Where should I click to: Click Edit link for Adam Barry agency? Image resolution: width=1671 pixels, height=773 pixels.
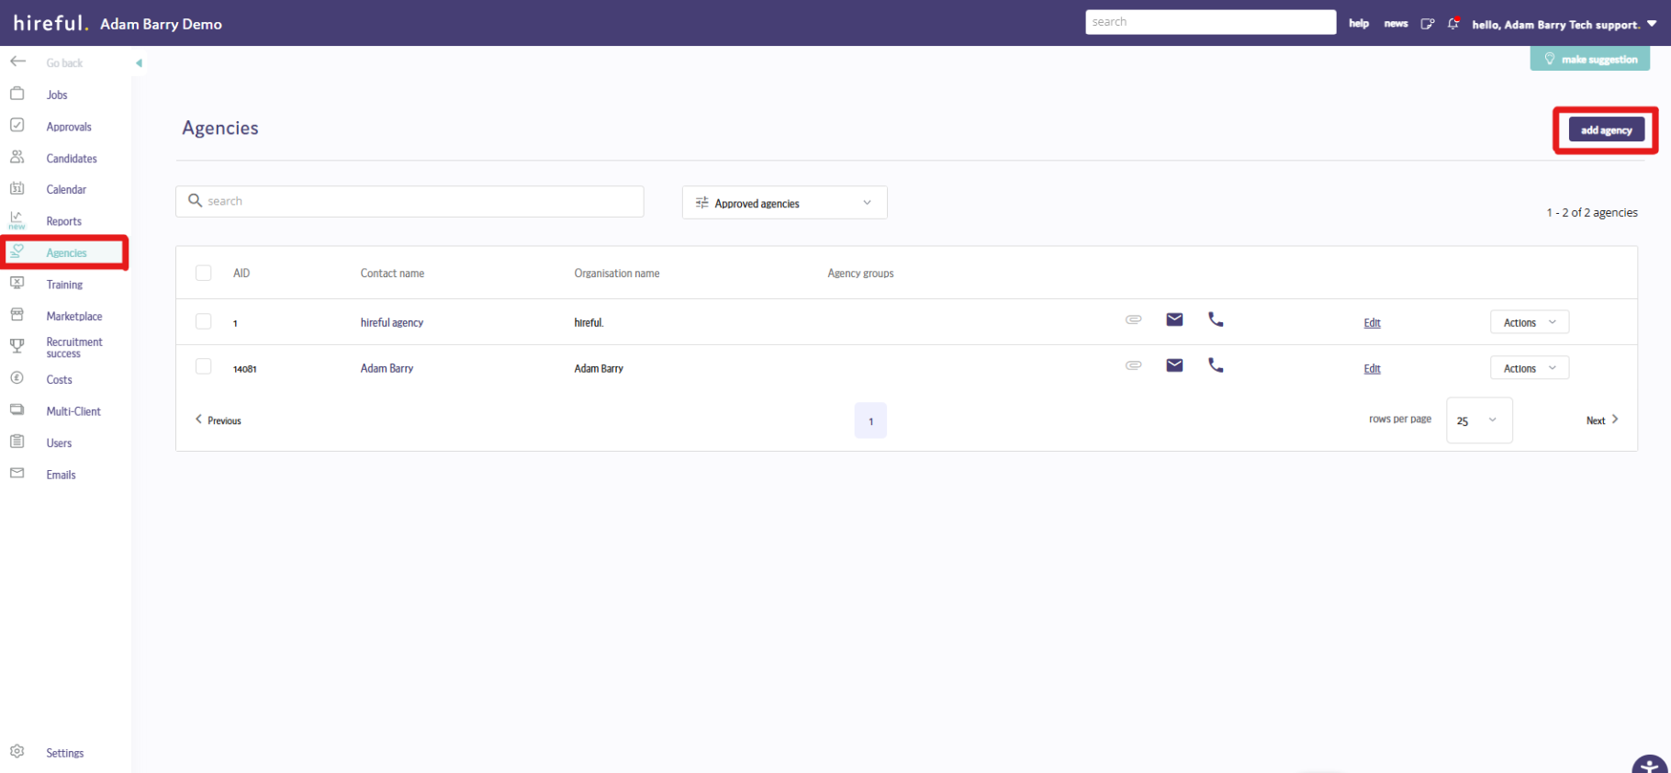pyautogui.click(x=1372, y=369)
